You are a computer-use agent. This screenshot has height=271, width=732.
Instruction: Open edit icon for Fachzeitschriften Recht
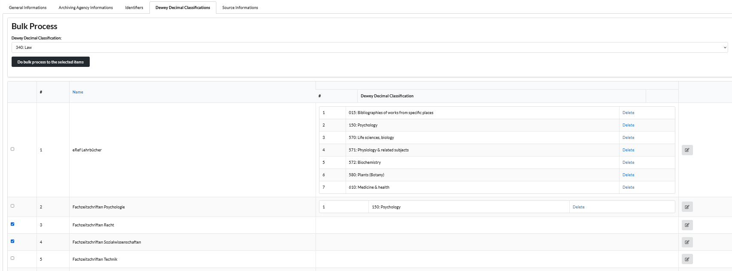coord(687,225)
